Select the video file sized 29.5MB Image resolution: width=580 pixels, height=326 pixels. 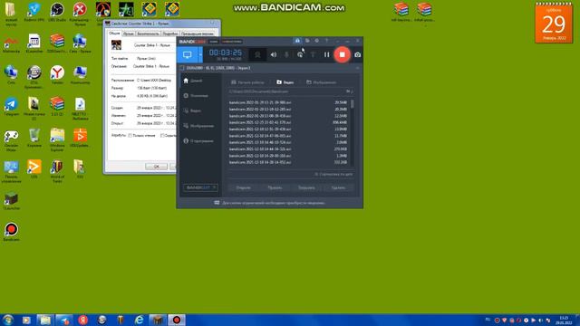288,102
